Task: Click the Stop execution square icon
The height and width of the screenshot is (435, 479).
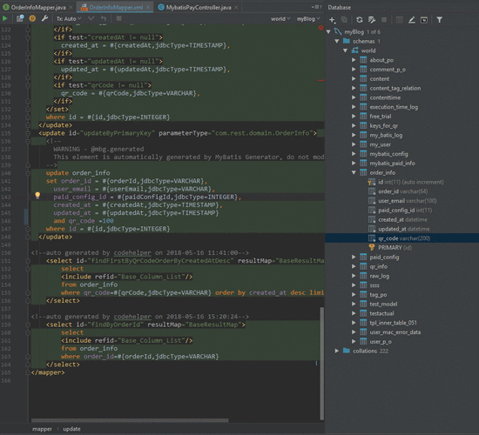Action: [x=118, y=18]
